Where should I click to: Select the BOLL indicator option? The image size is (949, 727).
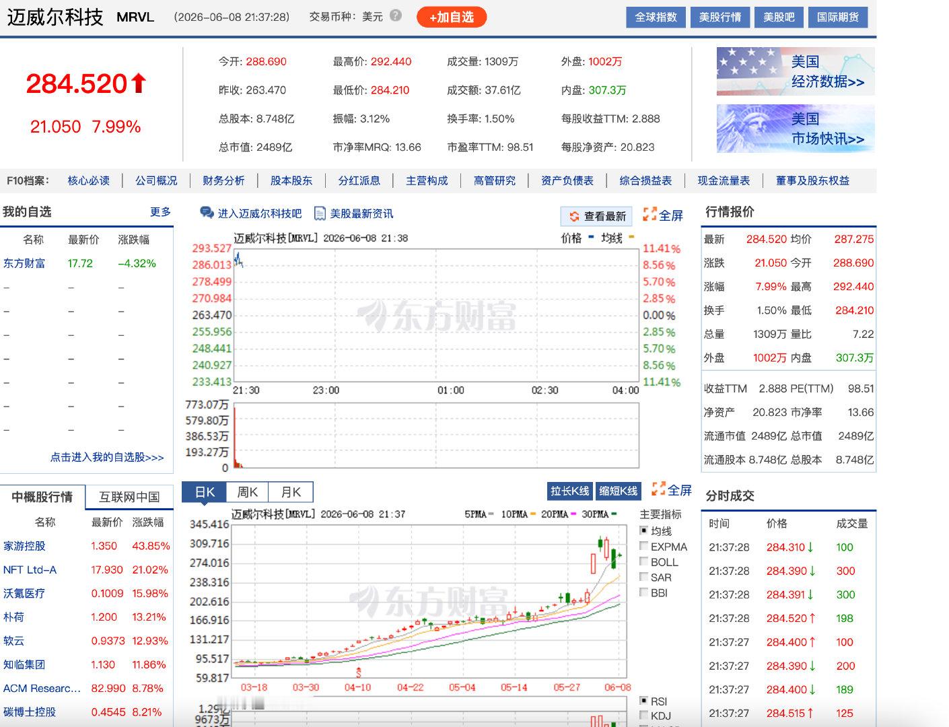(x=644, y=561)
